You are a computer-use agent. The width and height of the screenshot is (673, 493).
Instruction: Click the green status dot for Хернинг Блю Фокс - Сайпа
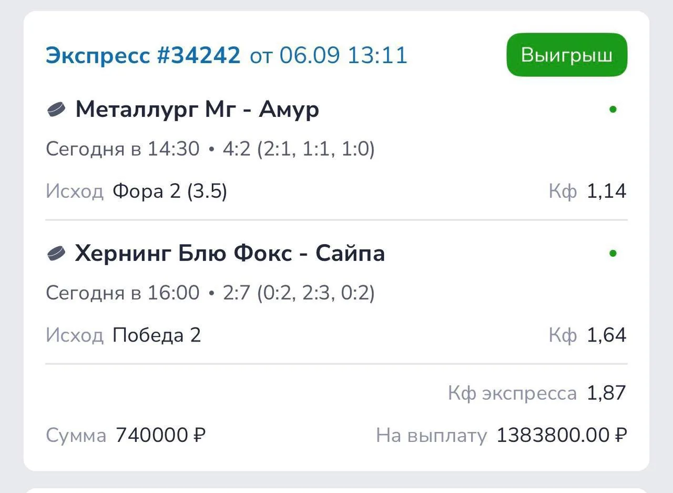tap(613, 254)
